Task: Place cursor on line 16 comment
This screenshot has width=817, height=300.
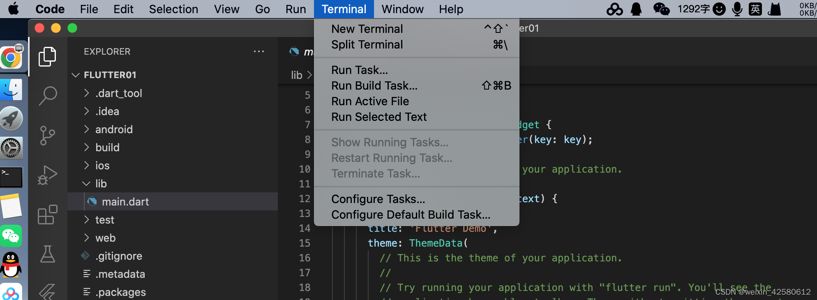Action: [x=501, y=258]
